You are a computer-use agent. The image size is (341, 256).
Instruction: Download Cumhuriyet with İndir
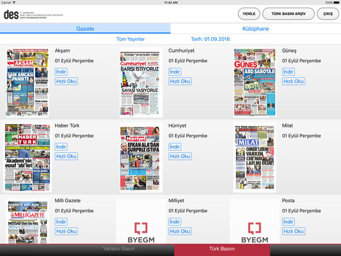[175, 72]
